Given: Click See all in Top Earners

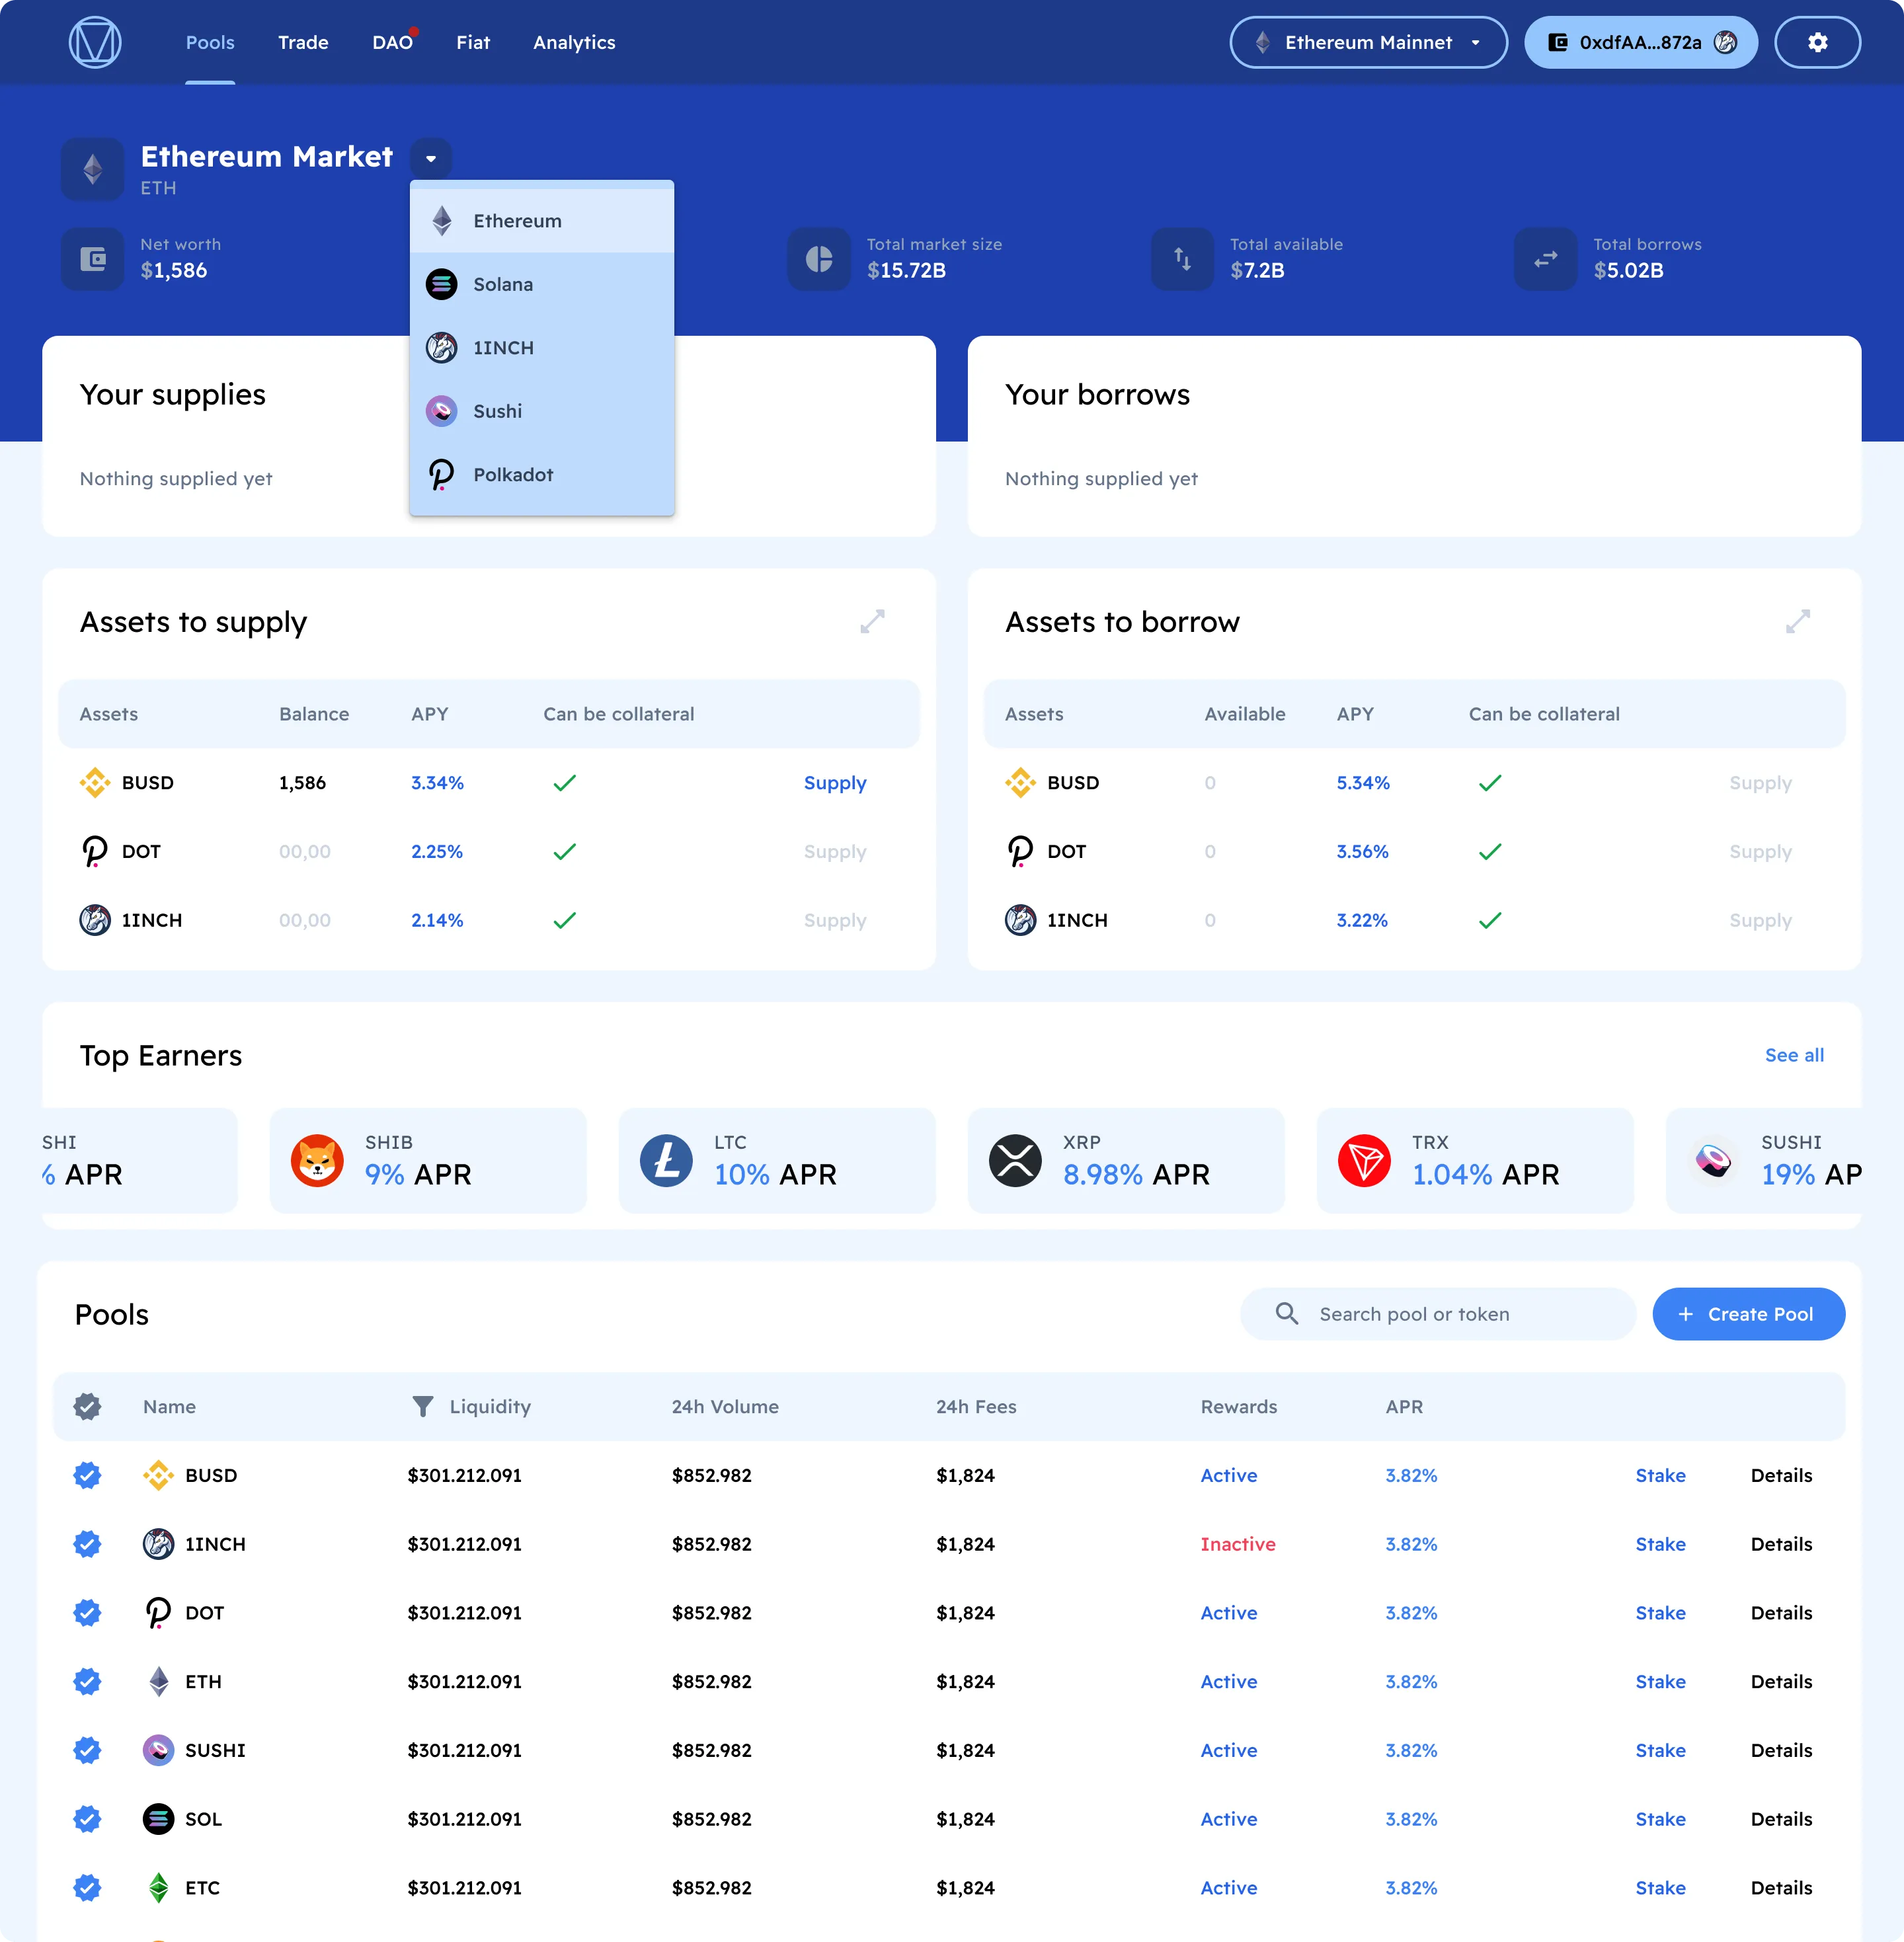Looking at the screenshot, I should click(1794, 1055).
